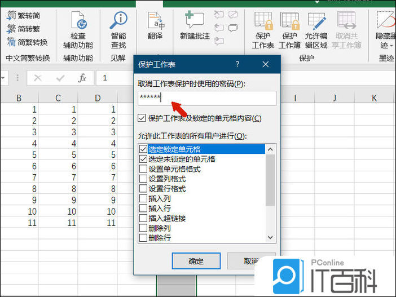Image resolution: width=396 pixels, height=297 pixels.
Task: Confirm with the 确定 button
Action: pyautogui.click(x=196, y=261)
